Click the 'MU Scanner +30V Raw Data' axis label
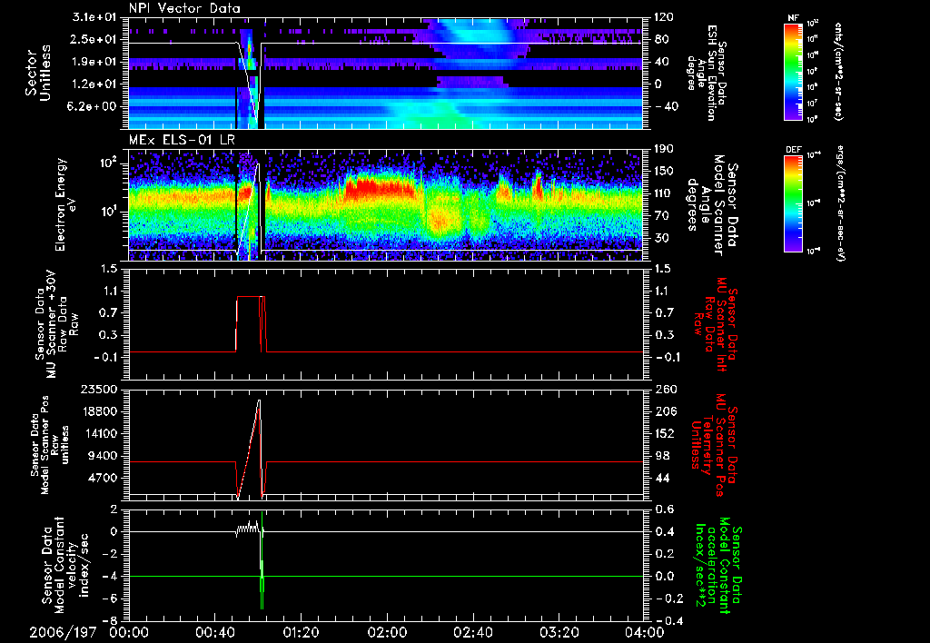This screenshot has height=643, width=930. click(57, 324)
